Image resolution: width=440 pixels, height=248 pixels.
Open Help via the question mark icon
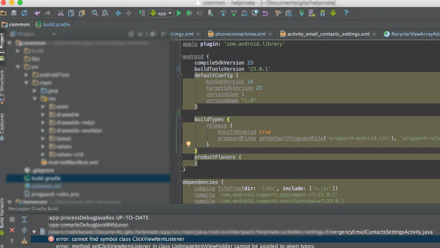click(346, 13)
